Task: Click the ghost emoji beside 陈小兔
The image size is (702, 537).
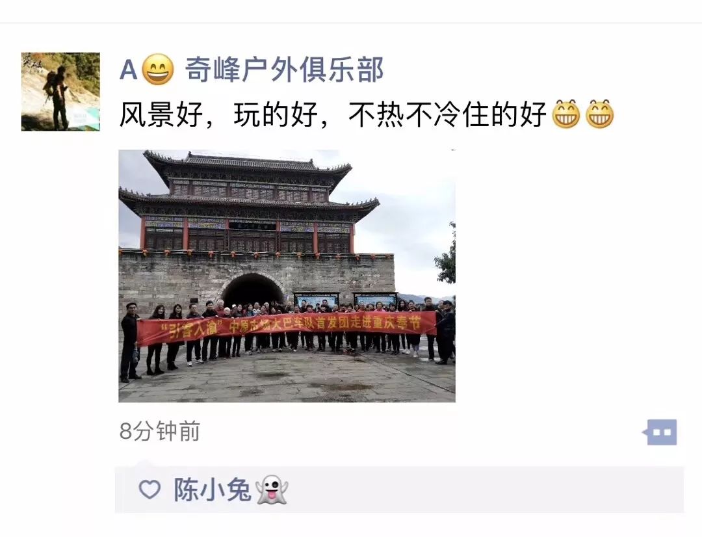Action: [x=271, y=490]
